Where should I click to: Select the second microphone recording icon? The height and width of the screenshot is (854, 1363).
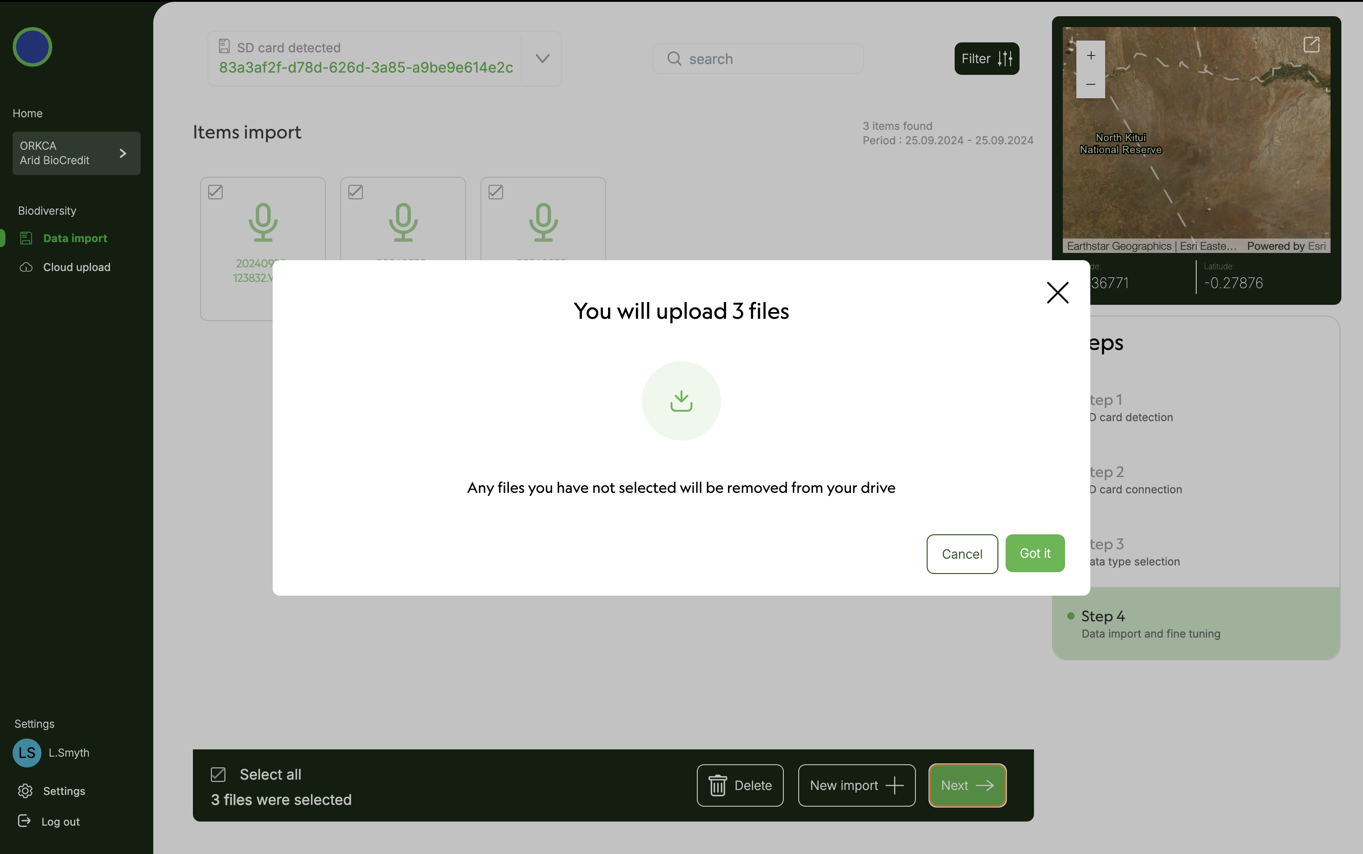(403, 222)
